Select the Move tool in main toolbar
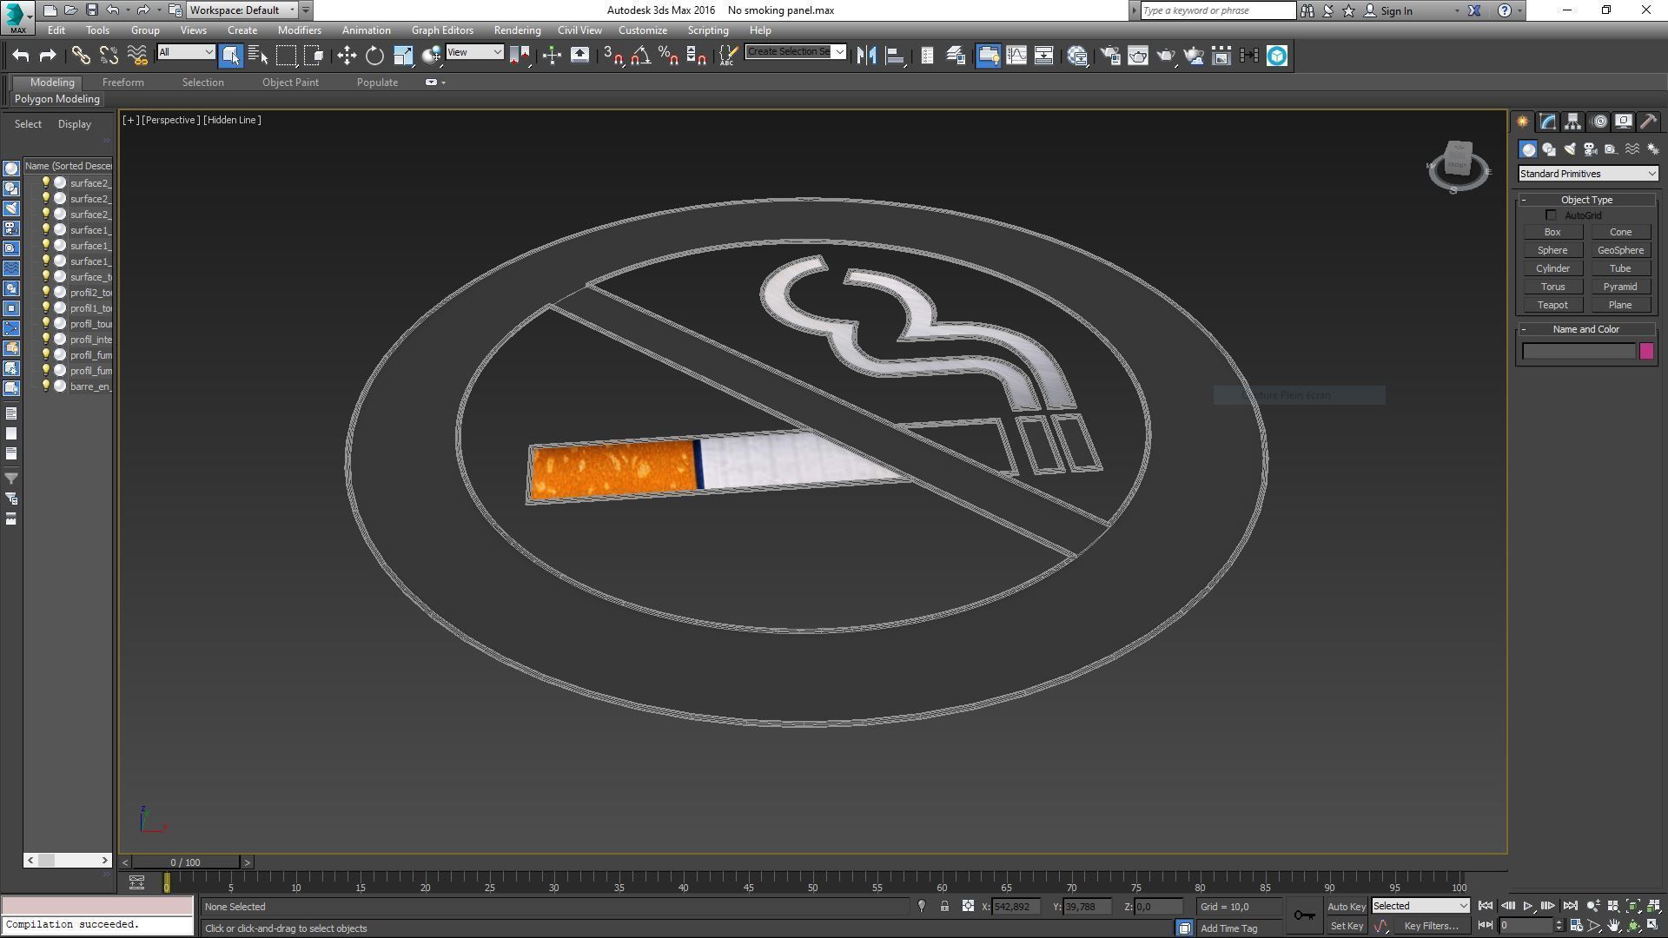 click(x=347, y=56)
